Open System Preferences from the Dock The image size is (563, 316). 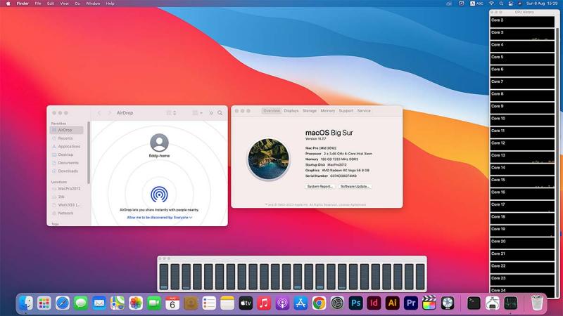point(337,303)
